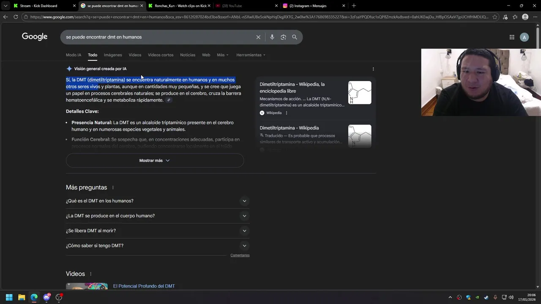Open the Google apps grid
Image resolution: width=541 pixels, height=304 pixels.
[x=512, y=37]
